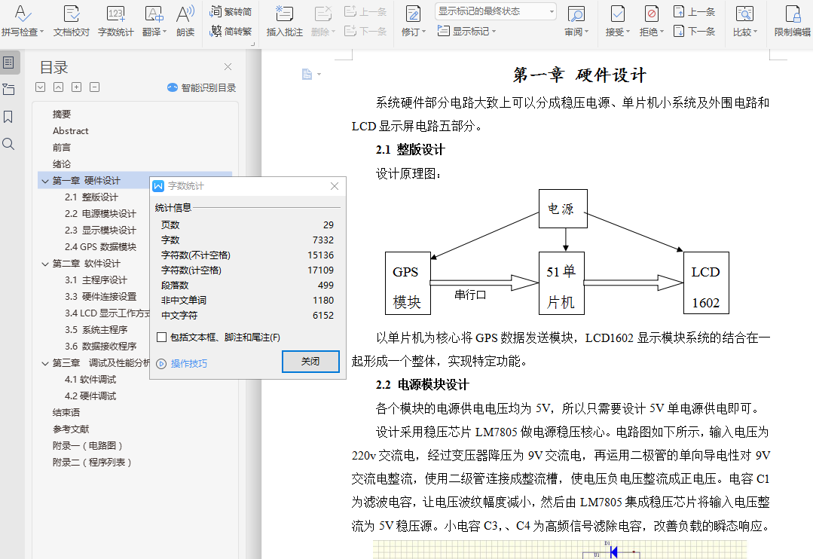Jump to 结束语 in the outline

click(66, 413)
